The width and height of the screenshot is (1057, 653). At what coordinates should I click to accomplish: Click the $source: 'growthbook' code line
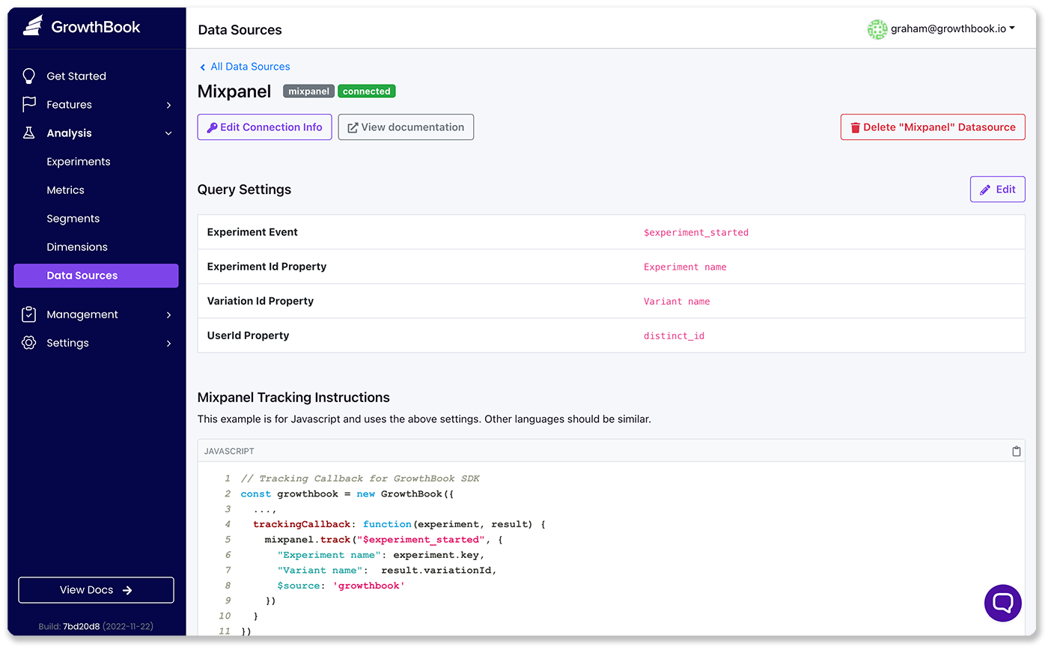341,586
